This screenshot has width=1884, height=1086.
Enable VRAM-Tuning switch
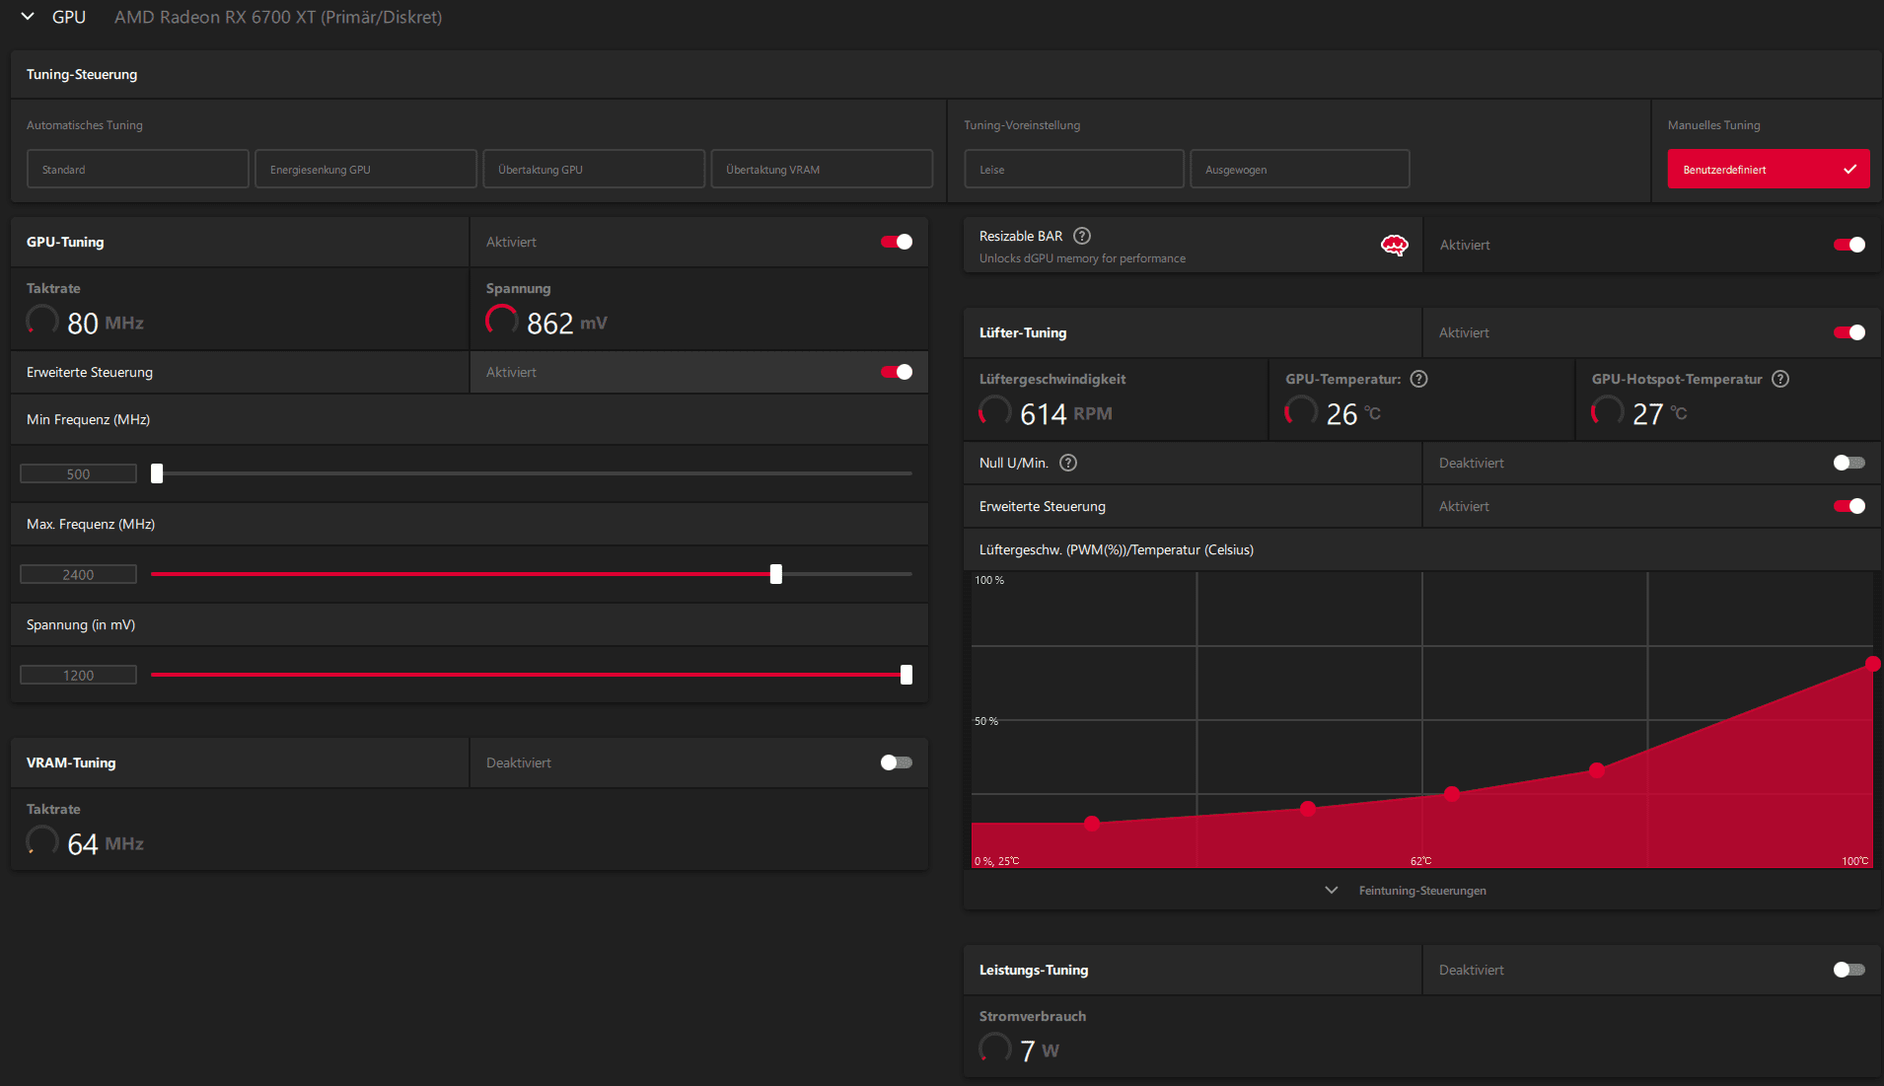click(897, 762)
